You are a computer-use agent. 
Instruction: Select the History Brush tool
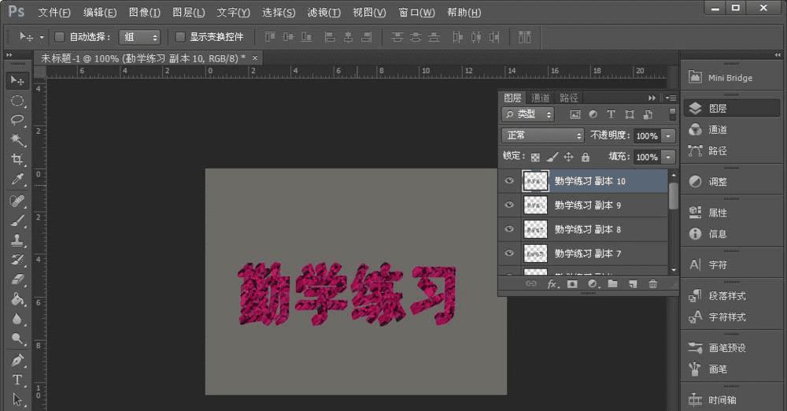17,260
